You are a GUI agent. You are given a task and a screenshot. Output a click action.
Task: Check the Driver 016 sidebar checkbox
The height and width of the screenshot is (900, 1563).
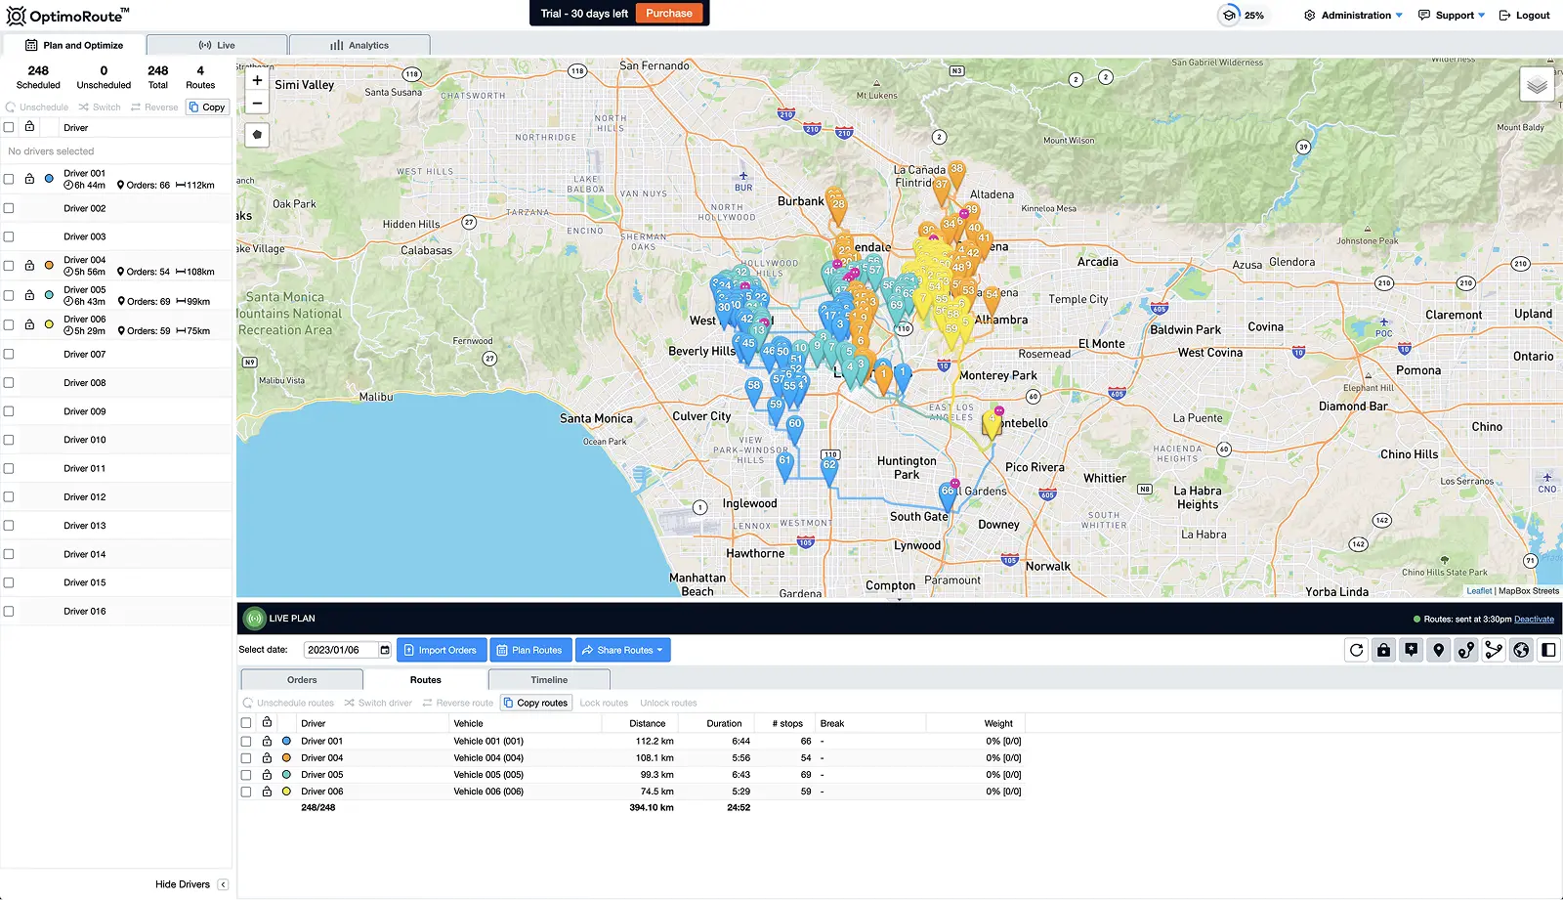[x=9, y=611]
